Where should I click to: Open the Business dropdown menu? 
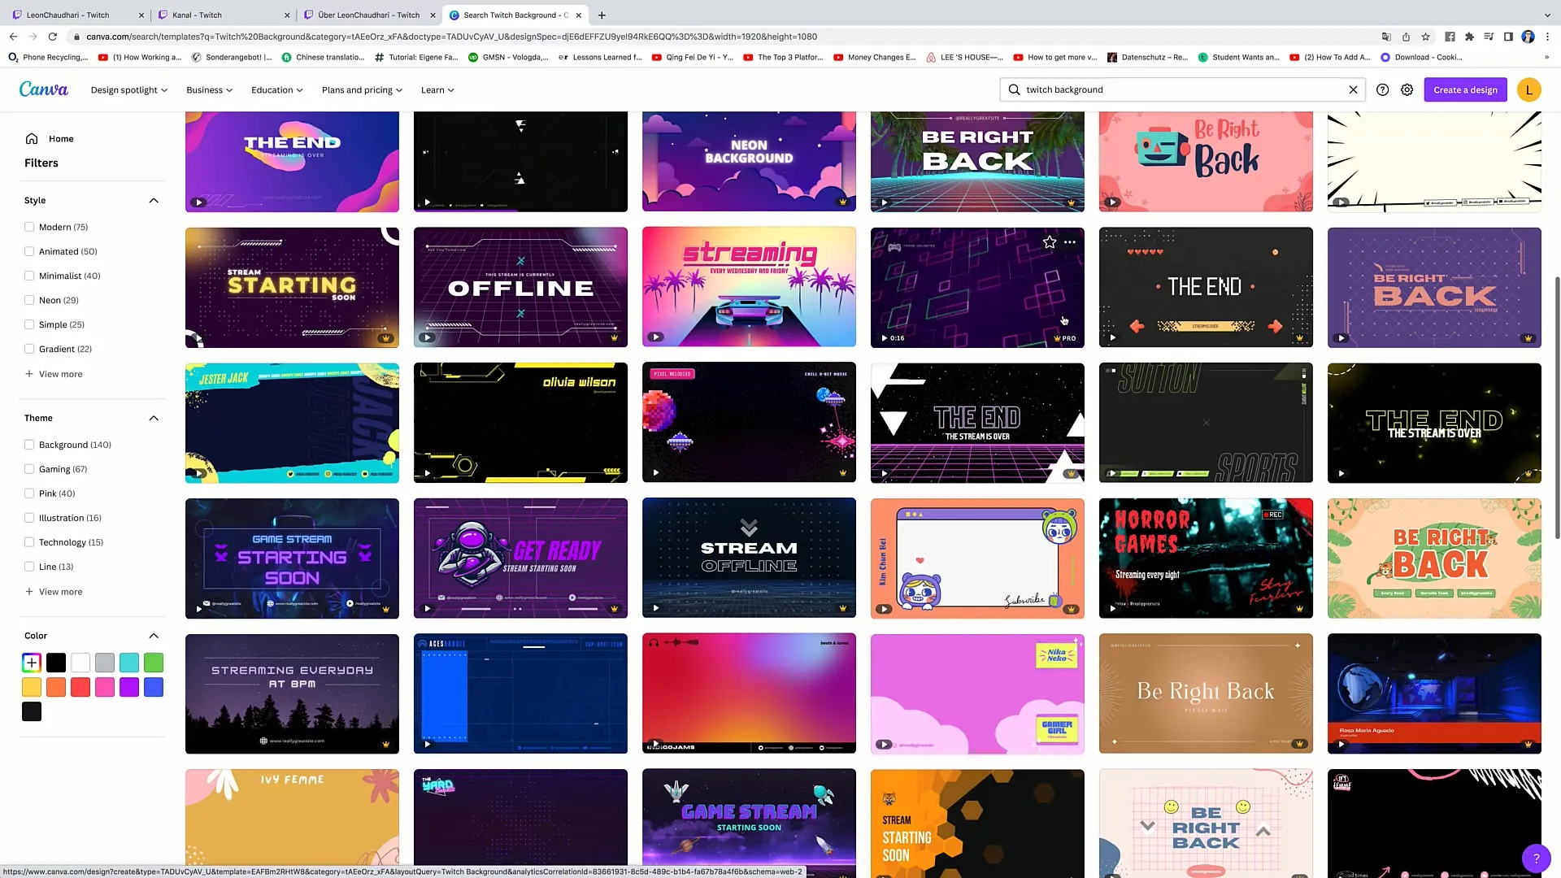click(209, 89)
